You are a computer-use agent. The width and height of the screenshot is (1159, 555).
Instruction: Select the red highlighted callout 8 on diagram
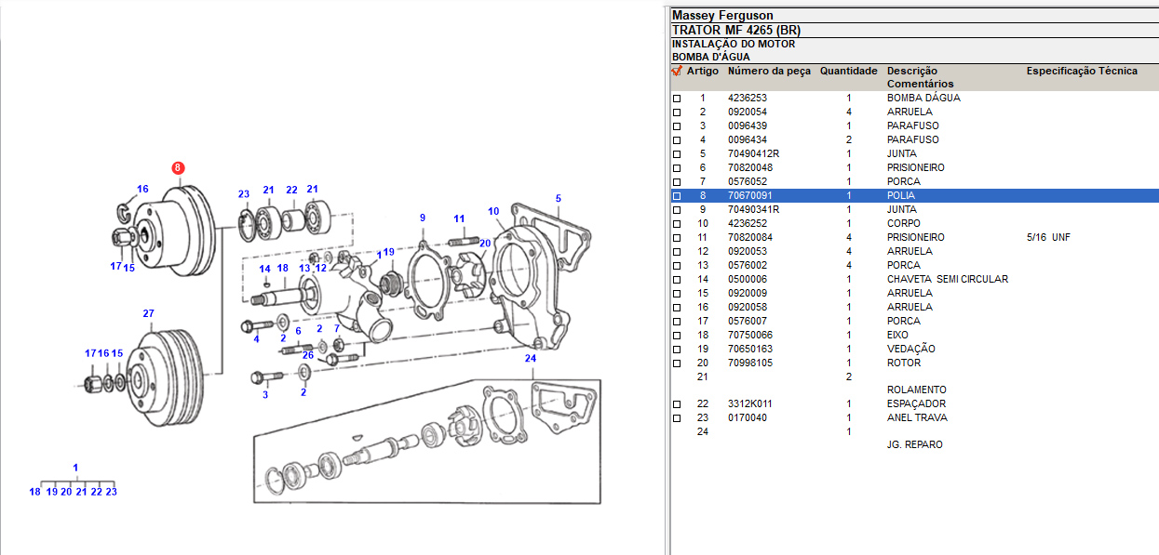coord(178,168)
